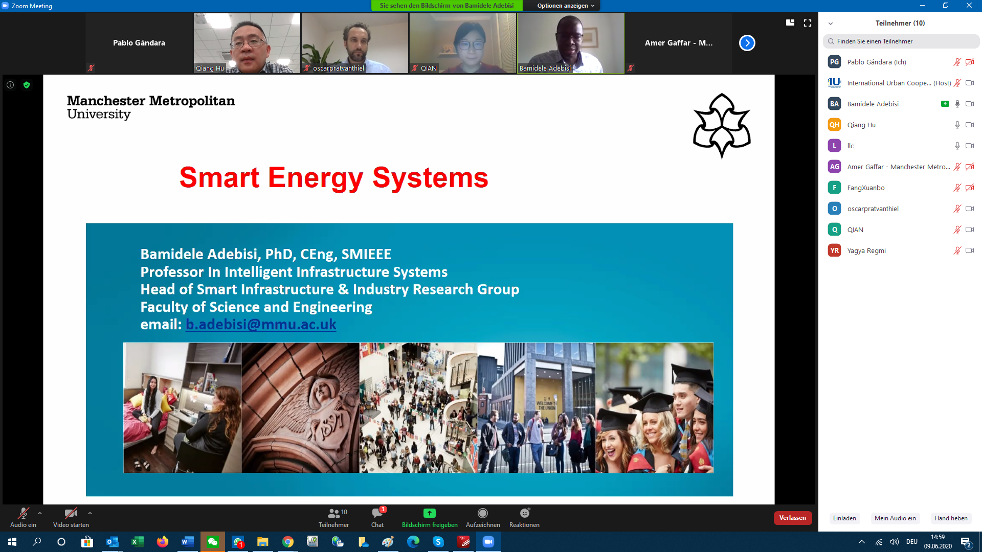
Task: Expand video options arrow next to camera
Action: point(90,513)
